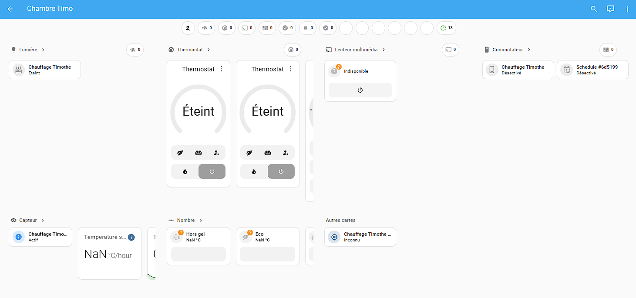Screen dimensions: 636x298
Task: Click the stop-square count chip in the top row
Action: tap(308, 28)
